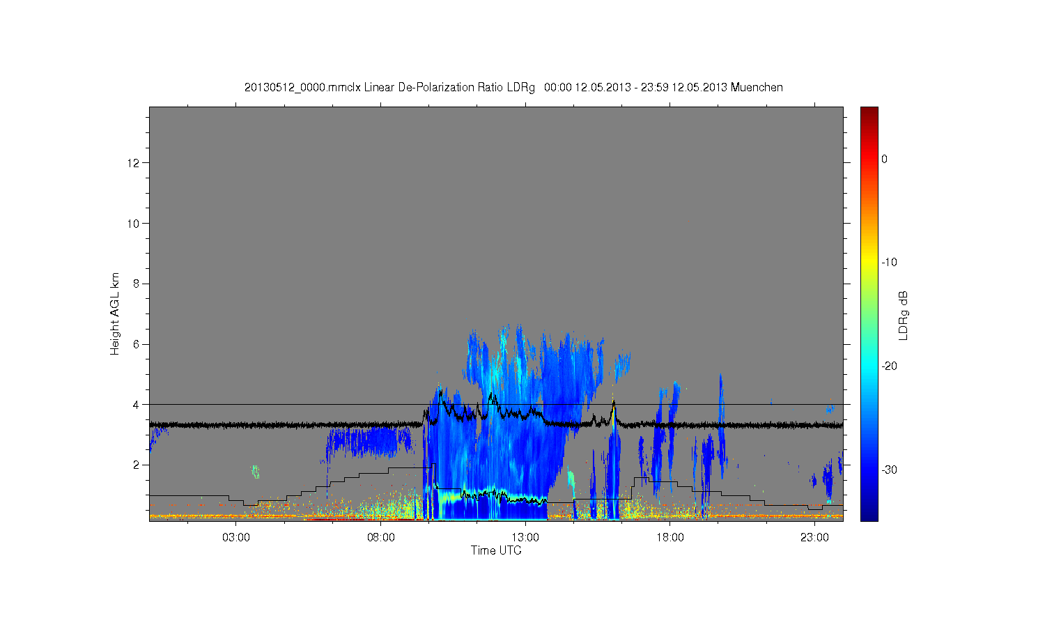Click the 10 km height tick label
Screen dimensions: 1045x627
pos(134,224)
